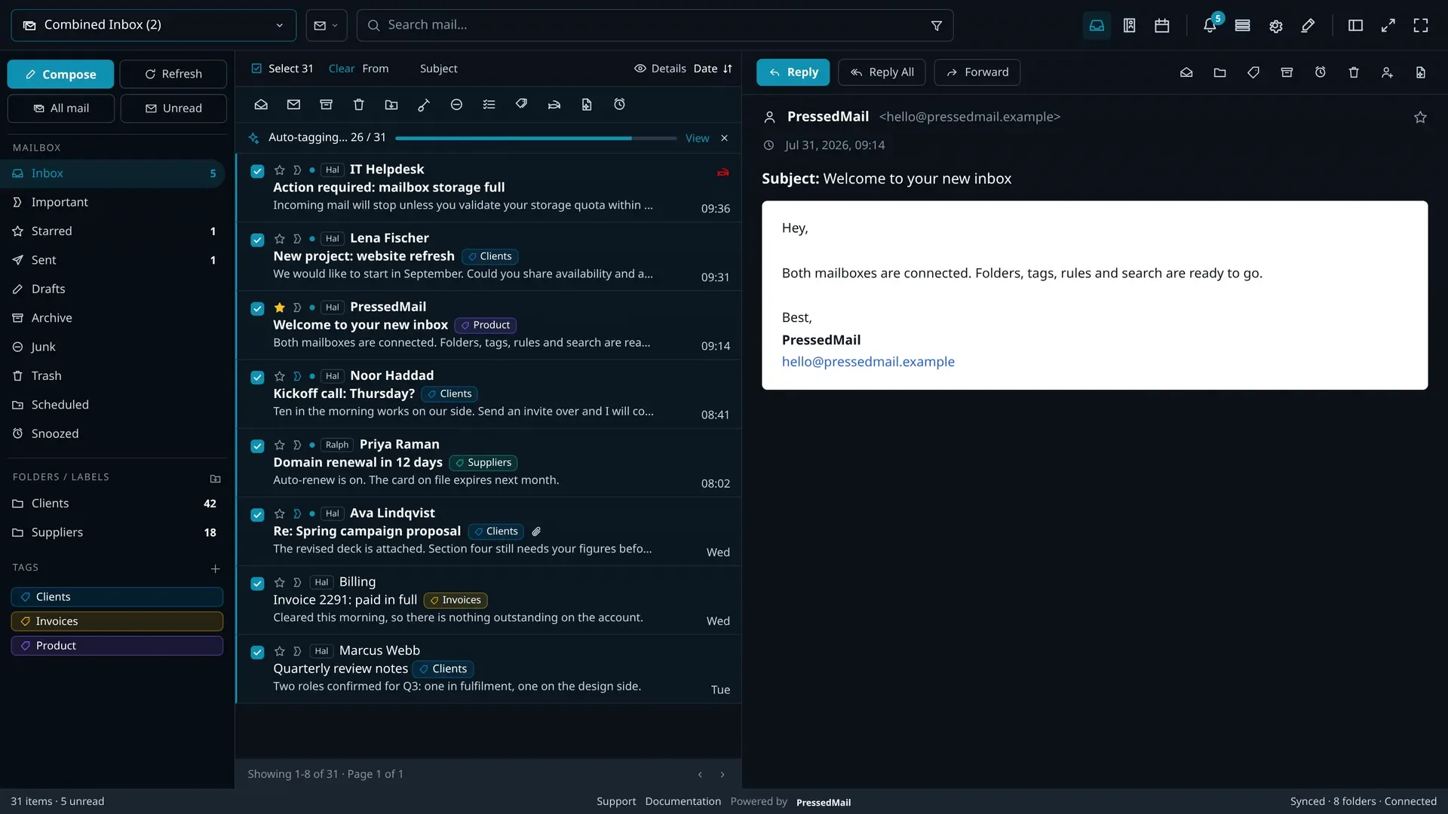The image size is (1448, 814).
Task: Select the Invoices tag color chip
Action: pyautogui.click(x=117, y=621)
